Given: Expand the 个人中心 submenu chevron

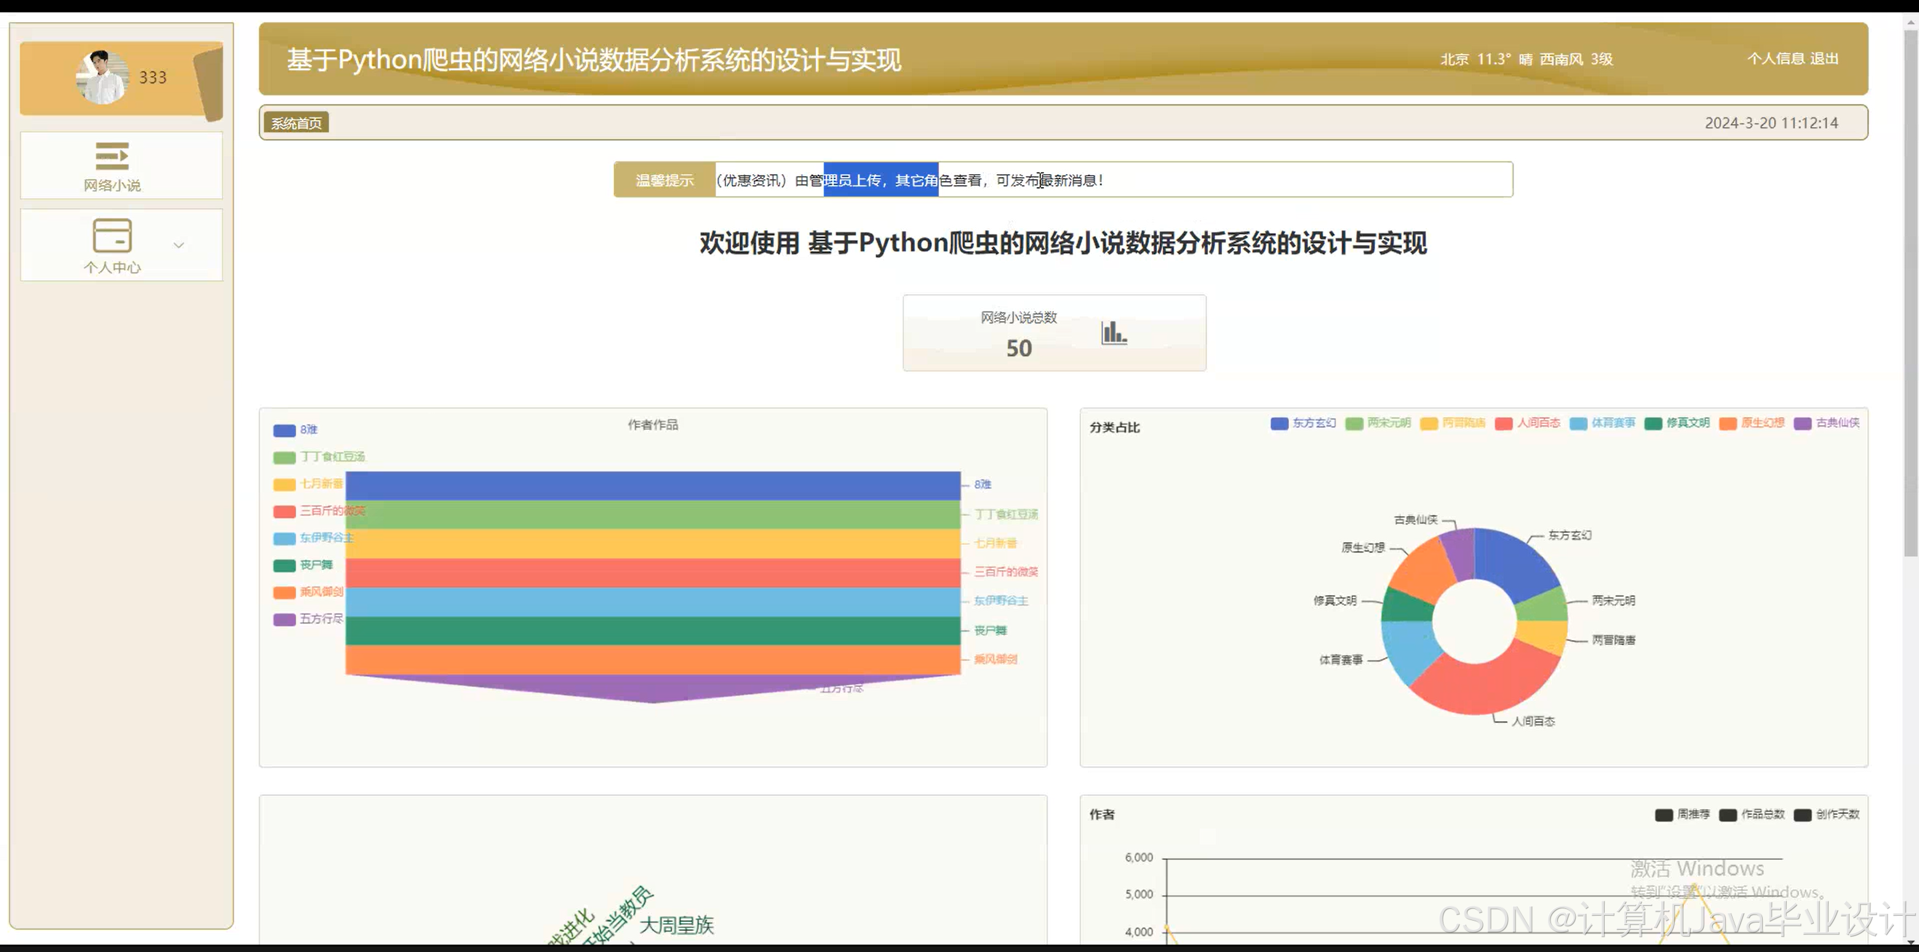Looking at the screenshot, I should point(179,245).
